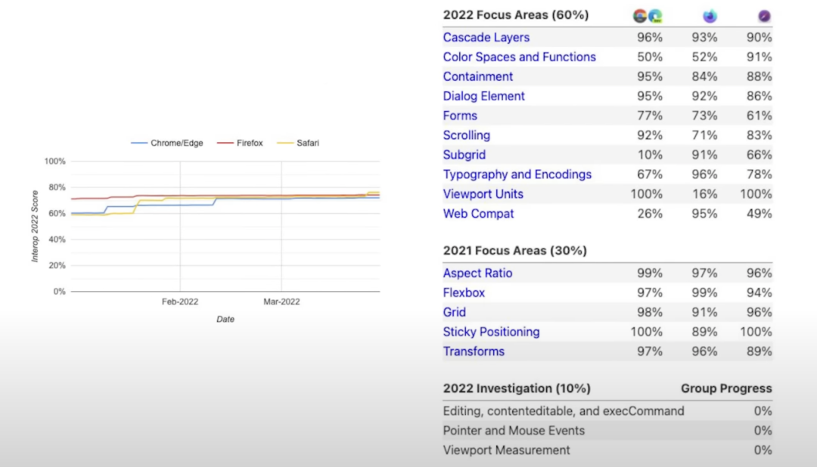This screenshot has height=467, width=817.
Task: Toggle the Firefox series in chart legend
Action: [x=241, y=143]
